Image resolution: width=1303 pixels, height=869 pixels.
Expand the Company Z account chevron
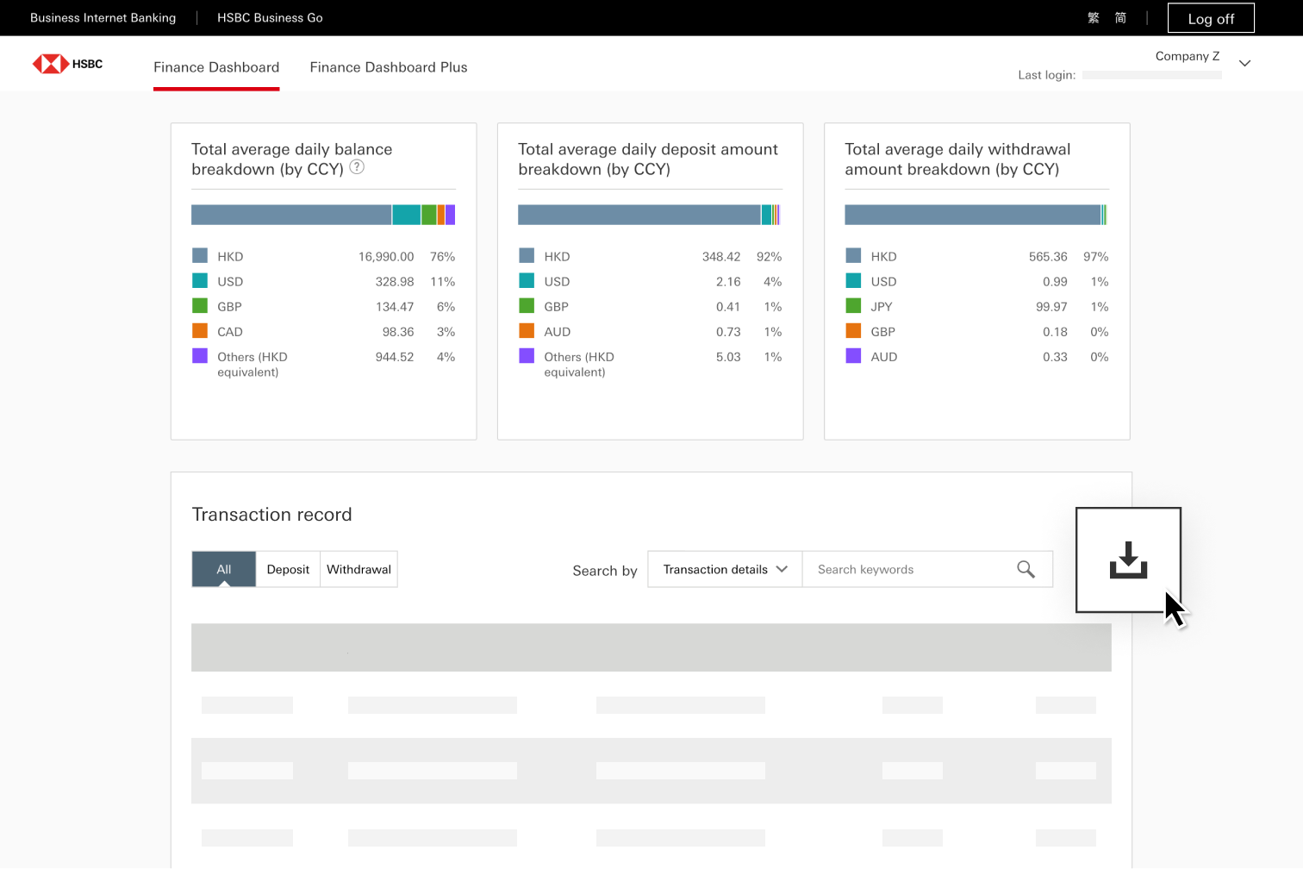pyautogui.click(x=1244, y=63)
